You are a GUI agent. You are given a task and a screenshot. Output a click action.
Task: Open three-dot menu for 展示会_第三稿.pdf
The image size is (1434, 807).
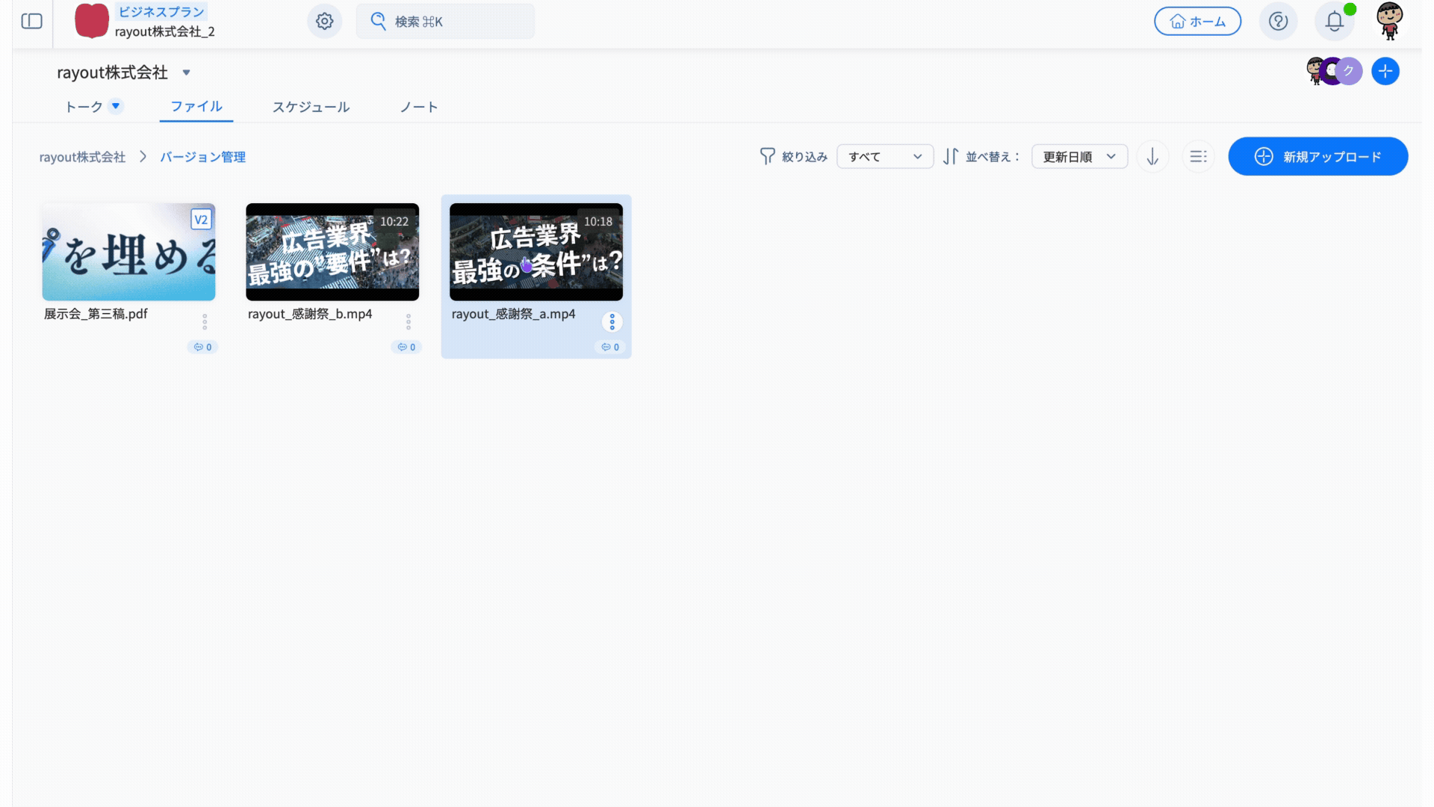(x=205, y=321)
